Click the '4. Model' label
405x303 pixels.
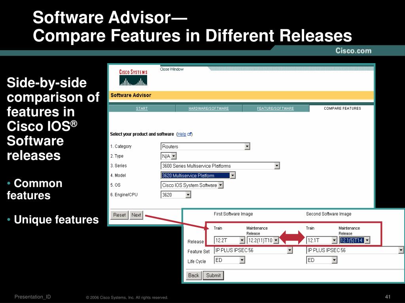[118, 176]
